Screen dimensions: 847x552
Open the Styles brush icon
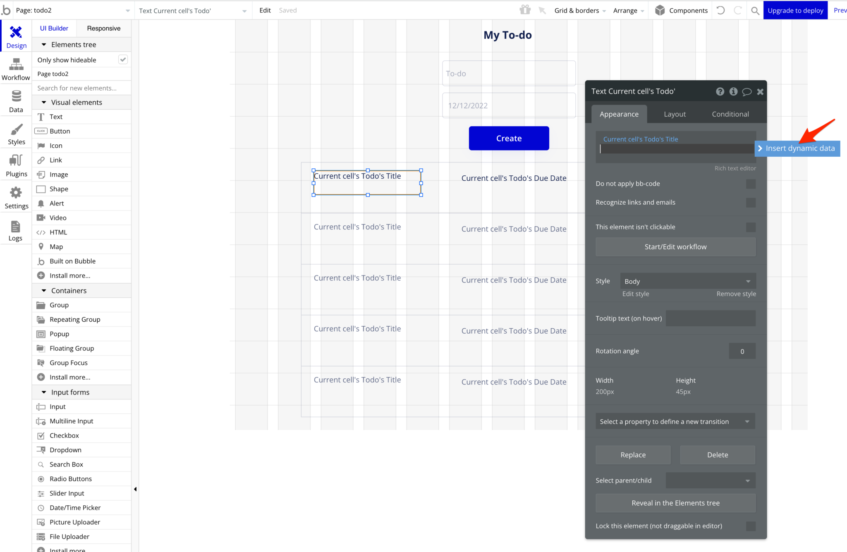[x=16, y=129]
